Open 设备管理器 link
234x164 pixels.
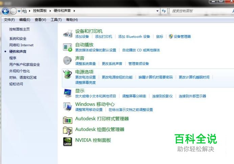pos(182,36)
